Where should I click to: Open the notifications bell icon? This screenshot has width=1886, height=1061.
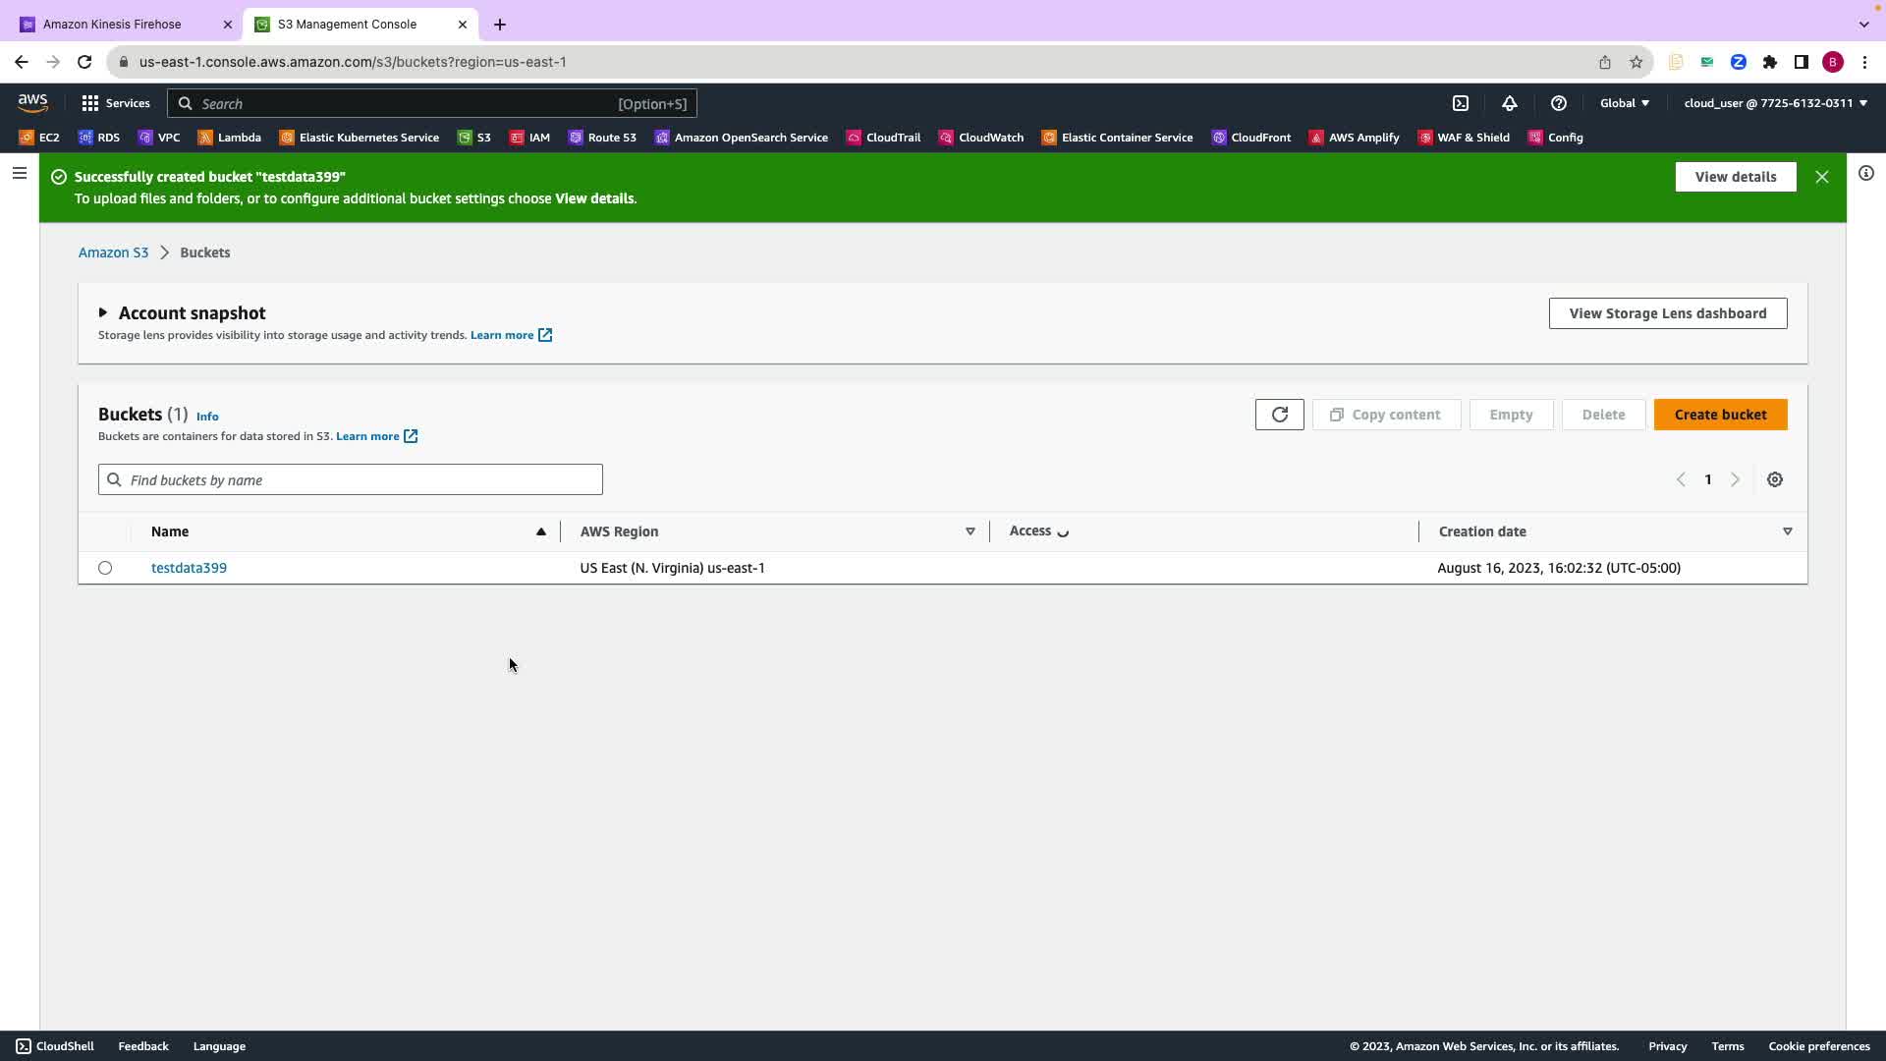1510,103
